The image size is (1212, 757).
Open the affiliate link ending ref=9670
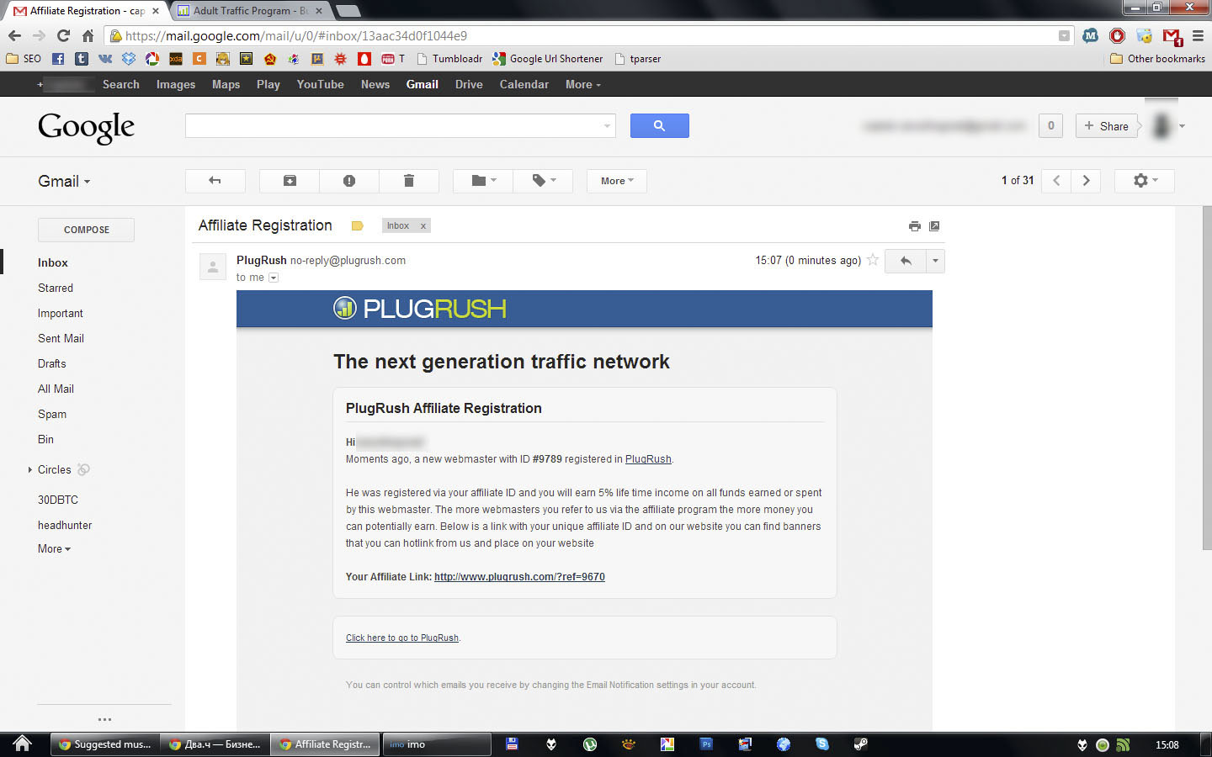click(519, 577)
